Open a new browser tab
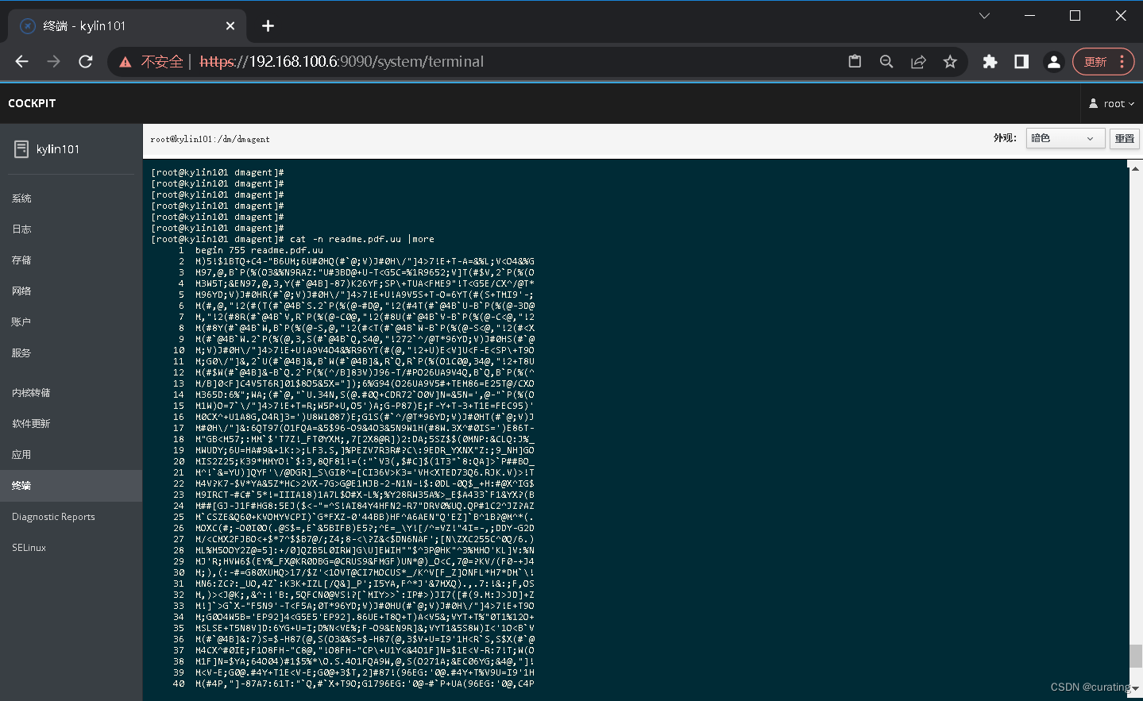Viewport: 1143px width, 701px height. [268, 25]
